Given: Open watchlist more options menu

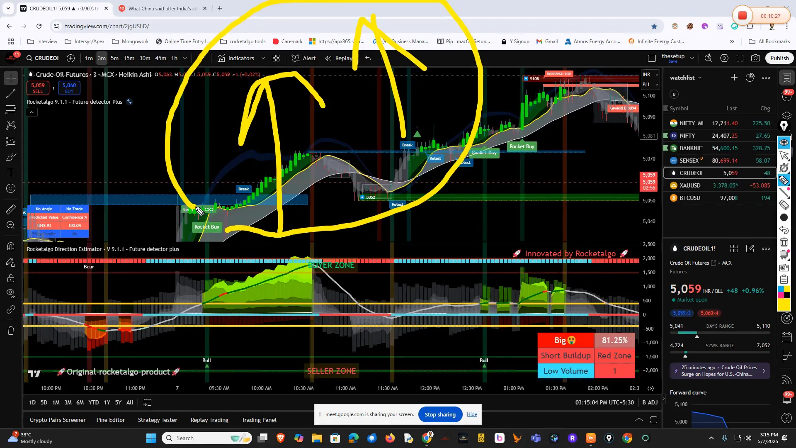Looking at the screenshot, I should (x=766, y=78).
